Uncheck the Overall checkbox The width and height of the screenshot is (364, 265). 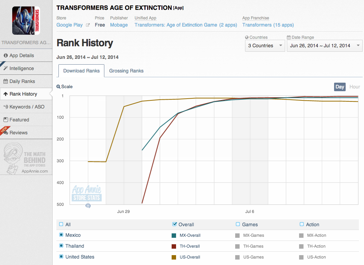click(x=175, y=224)
